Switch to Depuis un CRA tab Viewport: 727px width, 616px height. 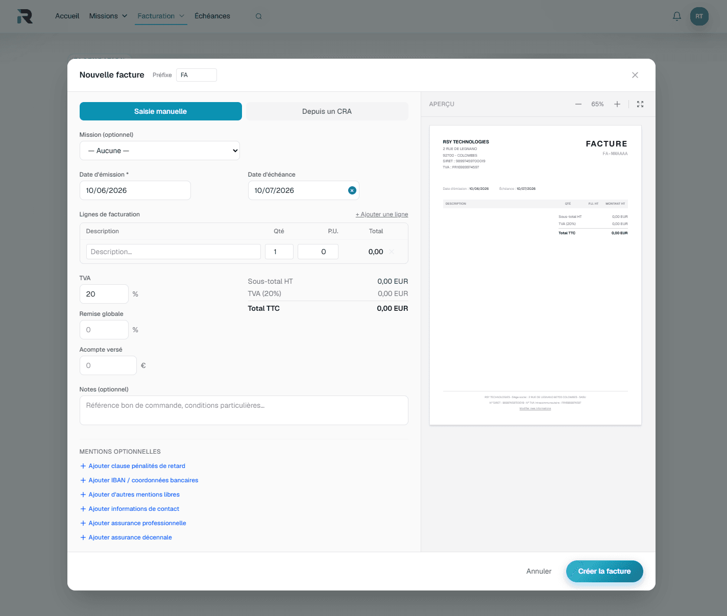[327, 111]
